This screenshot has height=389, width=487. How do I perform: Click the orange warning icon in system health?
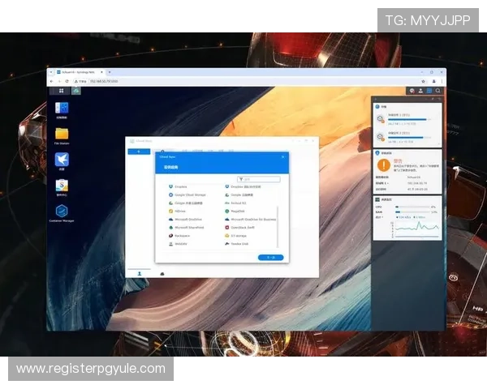[x=384, y=165]
